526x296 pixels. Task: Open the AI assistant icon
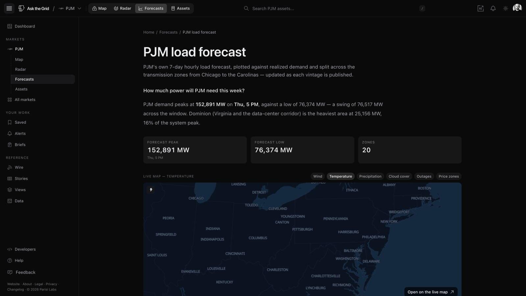click(x=481, y=9)
